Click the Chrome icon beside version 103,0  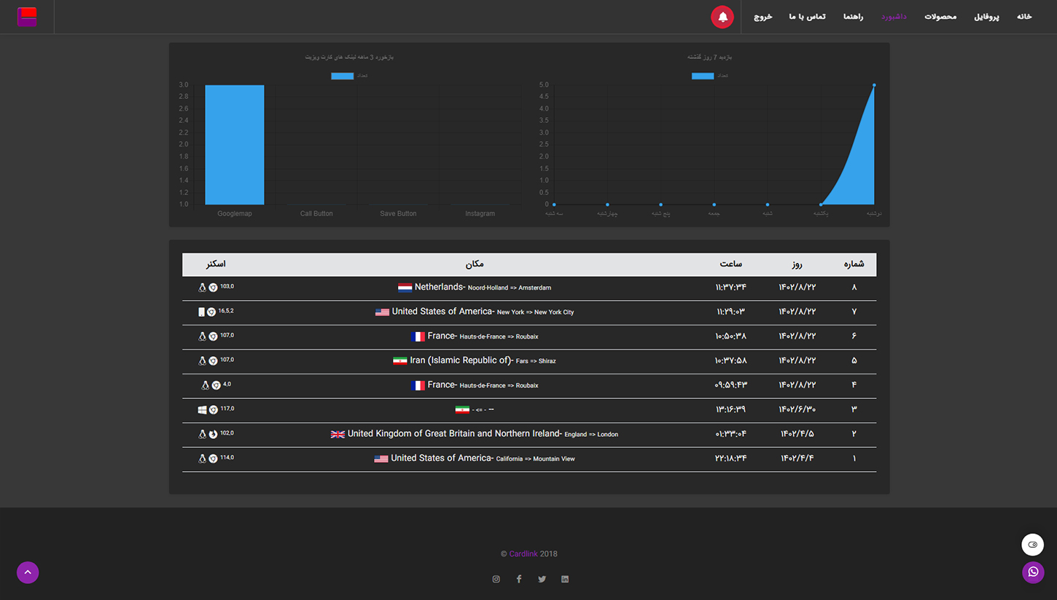pyautogui.click(x=213, y=288)
